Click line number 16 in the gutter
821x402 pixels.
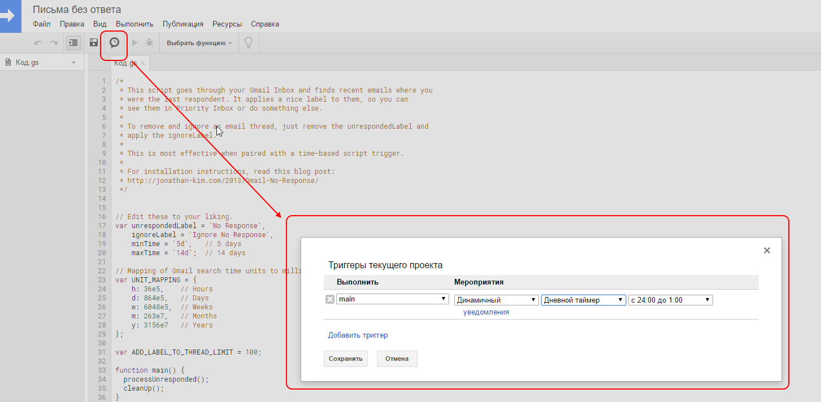click(102, 217)
